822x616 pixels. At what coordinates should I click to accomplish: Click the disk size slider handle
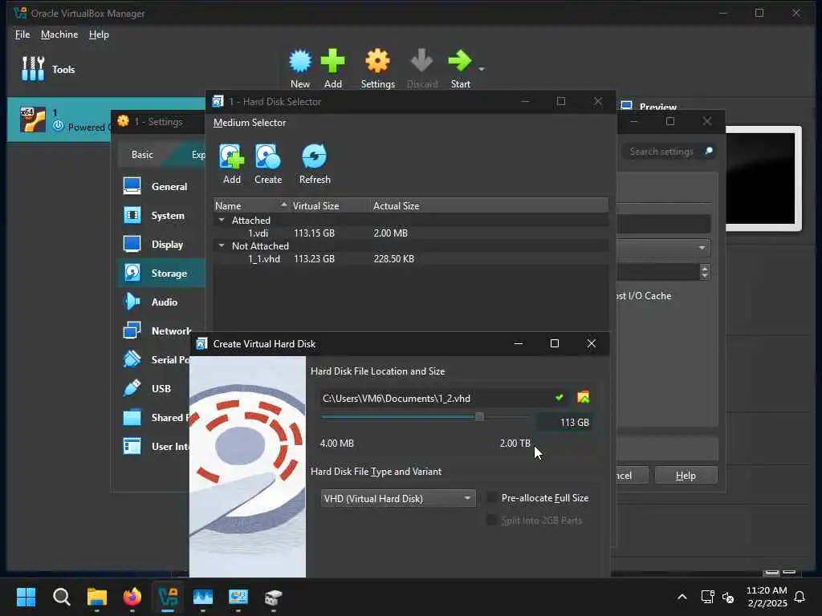[x=479, y=417]
